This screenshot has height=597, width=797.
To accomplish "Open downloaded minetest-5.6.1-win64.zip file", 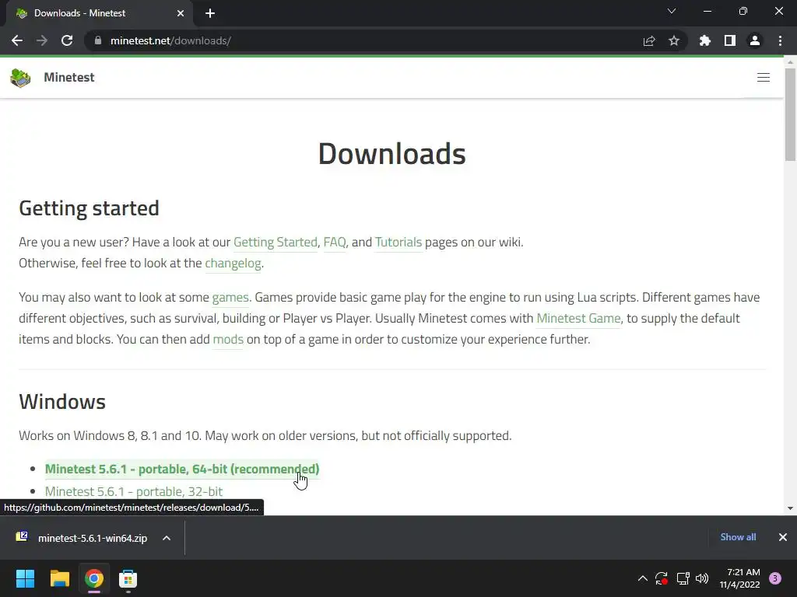I will coord(93,538).
